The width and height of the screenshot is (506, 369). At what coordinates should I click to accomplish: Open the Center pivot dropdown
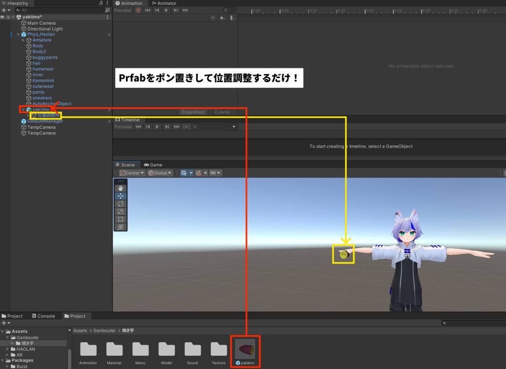(x=131, y=173)
